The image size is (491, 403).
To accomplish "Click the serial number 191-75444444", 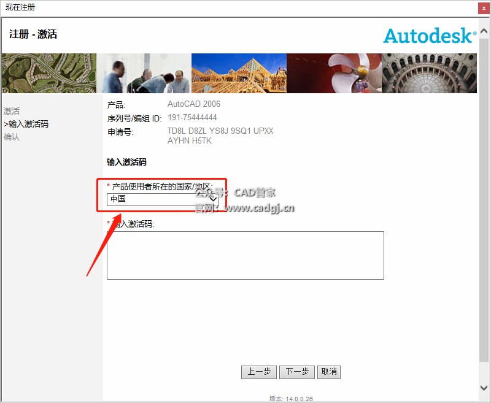I will click(192, 117).
